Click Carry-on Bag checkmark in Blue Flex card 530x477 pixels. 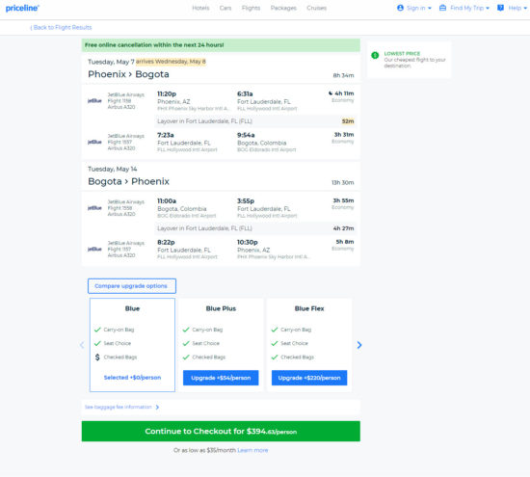click(x=275, y=330)
